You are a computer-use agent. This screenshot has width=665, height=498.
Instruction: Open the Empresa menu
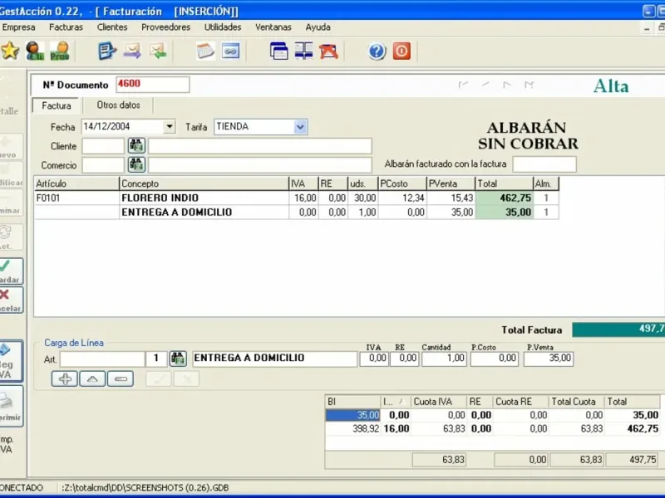coord(18,27)
